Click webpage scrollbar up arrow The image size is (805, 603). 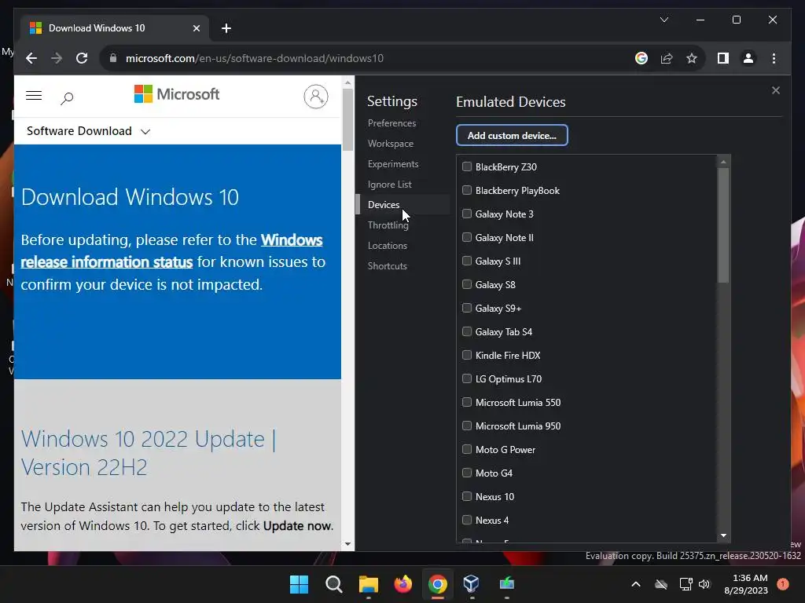(347, 82)
